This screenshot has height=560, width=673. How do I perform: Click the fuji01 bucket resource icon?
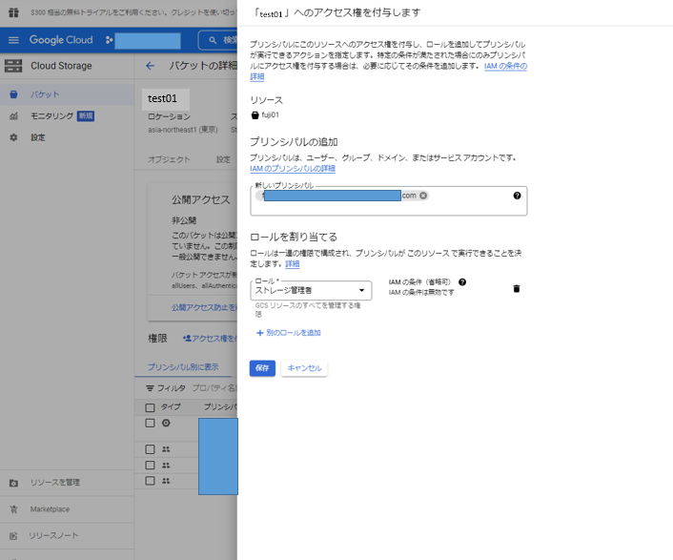click(x=255, y=115)
